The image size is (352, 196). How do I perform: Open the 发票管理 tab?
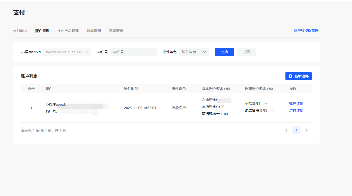[x=116, y=31]
